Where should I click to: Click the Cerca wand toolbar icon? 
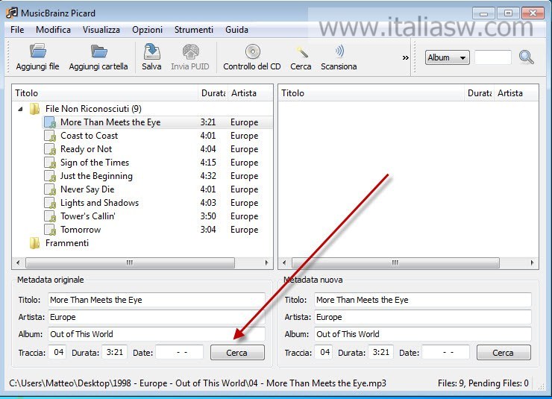tap(301, 52)
